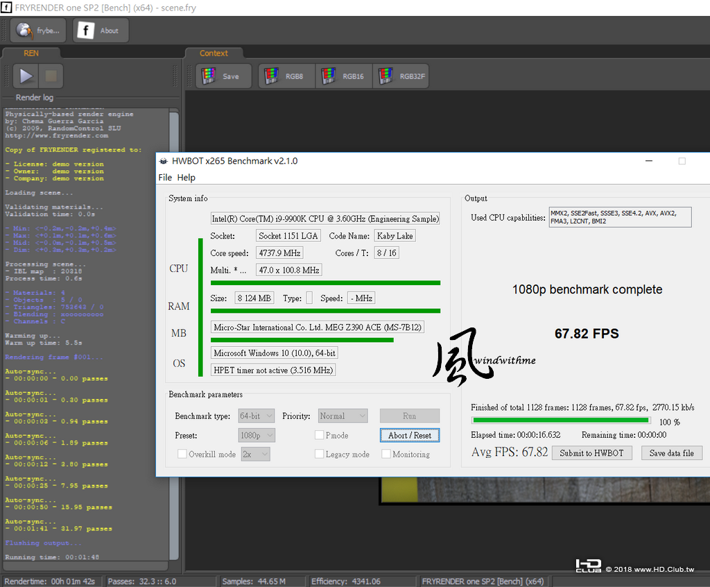Viewport: 710px width, 587px height.
Task: Export as RGB16 image
Action: click(344, 76)
